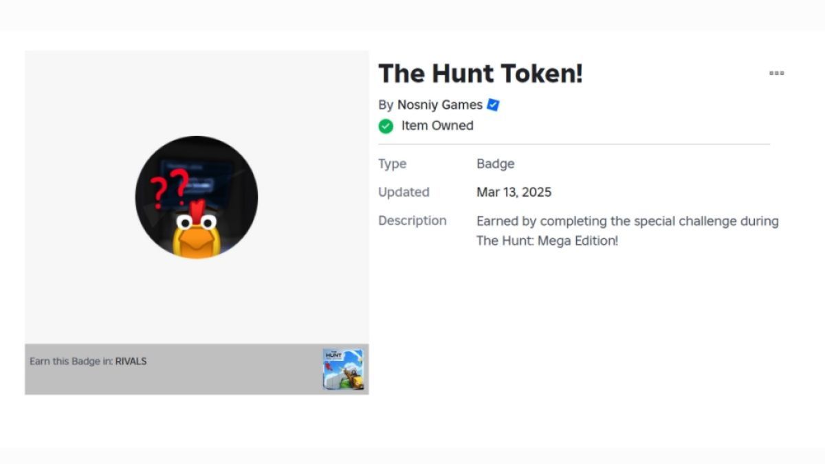Open the RIVALS game thumbnail
The width and height of the screenshot is (825, 464).
point(343,369)
